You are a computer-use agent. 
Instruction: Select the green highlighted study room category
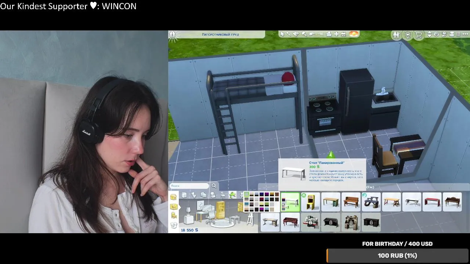pyautogui.click(x=232, y=195)
